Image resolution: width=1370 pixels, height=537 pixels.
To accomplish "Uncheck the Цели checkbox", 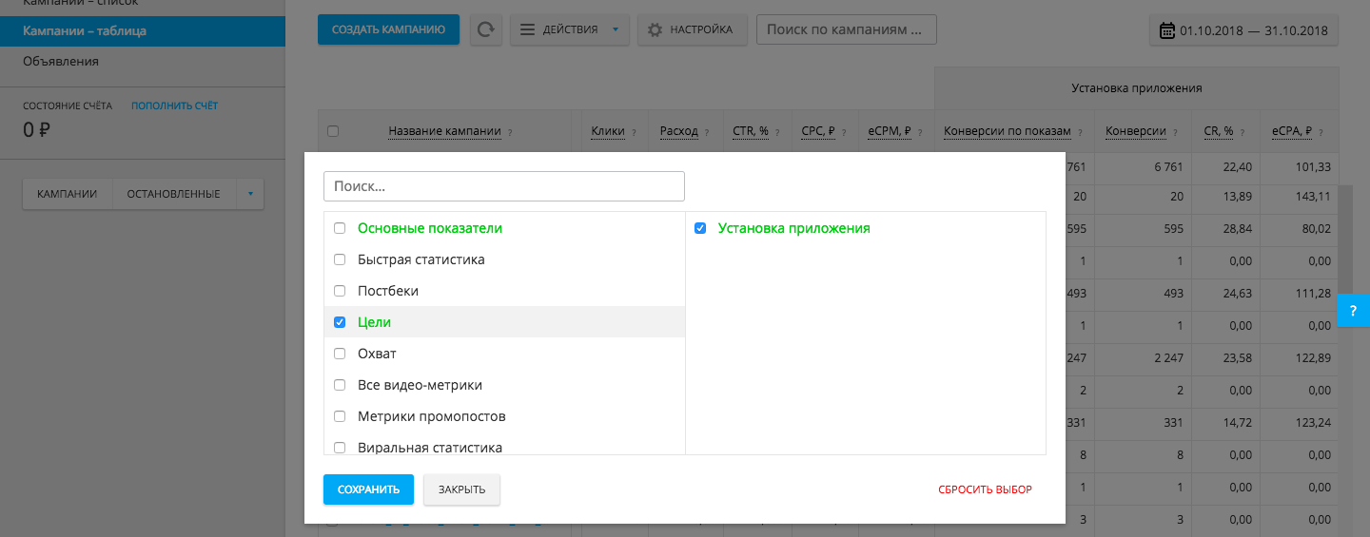I will [x=340, y=322].
